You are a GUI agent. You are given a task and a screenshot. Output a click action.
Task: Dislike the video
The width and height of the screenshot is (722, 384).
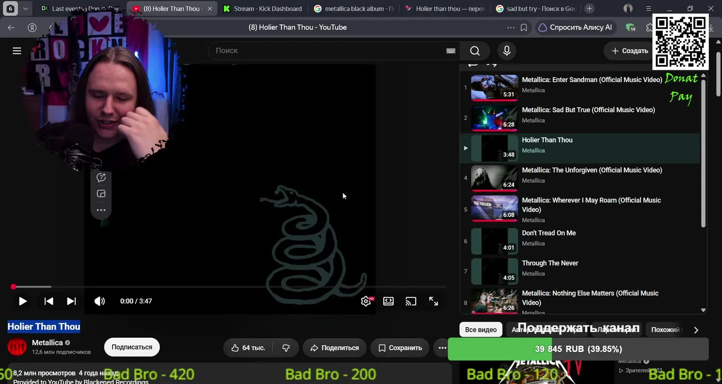(x=286, y=348)
